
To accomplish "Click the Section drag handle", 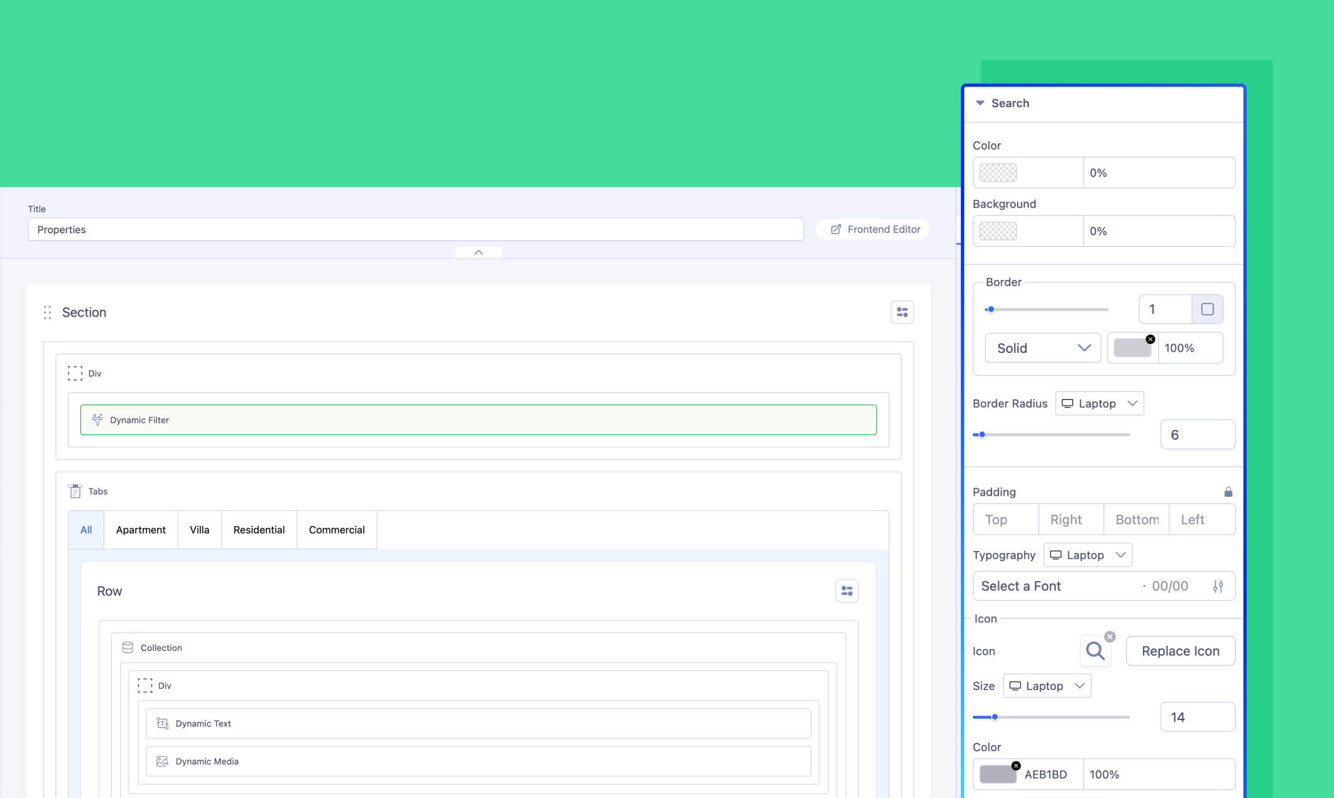I will [47, 312].
